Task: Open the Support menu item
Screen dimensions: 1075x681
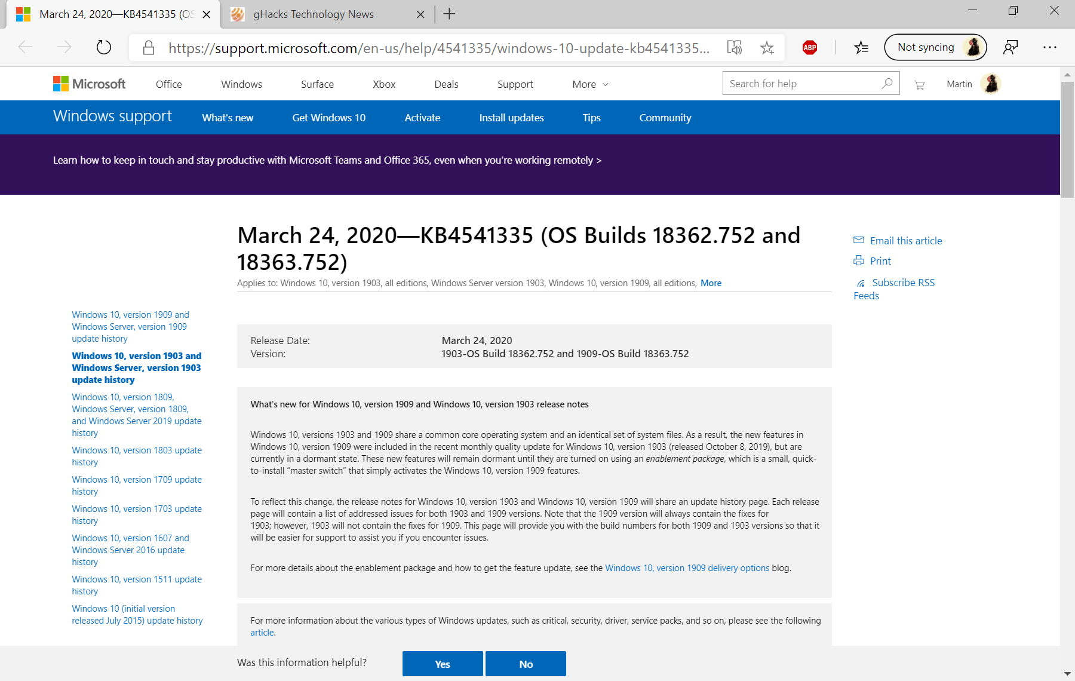Action: pyautogui.click(x=515, y=84)
